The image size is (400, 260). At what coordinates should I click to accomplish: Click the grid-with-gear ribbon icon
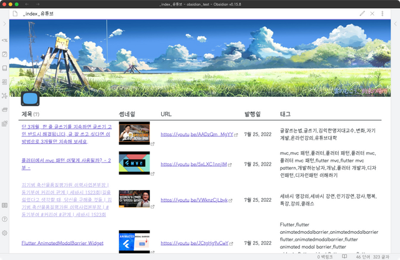(x=4, y=124)
